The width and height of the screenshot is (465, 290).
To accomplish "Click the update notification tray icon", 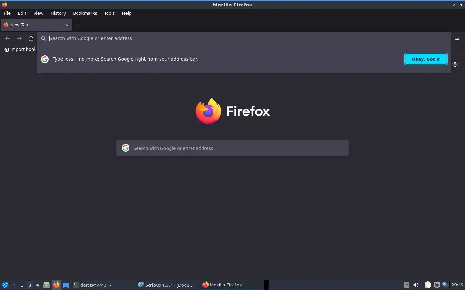I will coord(445,285).
